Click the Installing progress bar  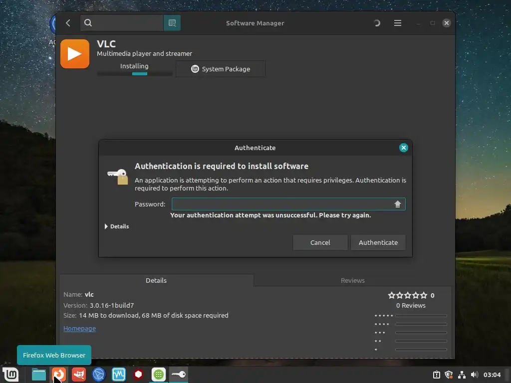tap(135, 74)
